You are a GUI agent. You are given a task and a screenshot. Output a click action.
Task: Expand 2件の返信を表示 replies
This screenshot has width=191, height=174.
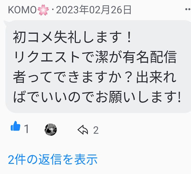[53, 159]
